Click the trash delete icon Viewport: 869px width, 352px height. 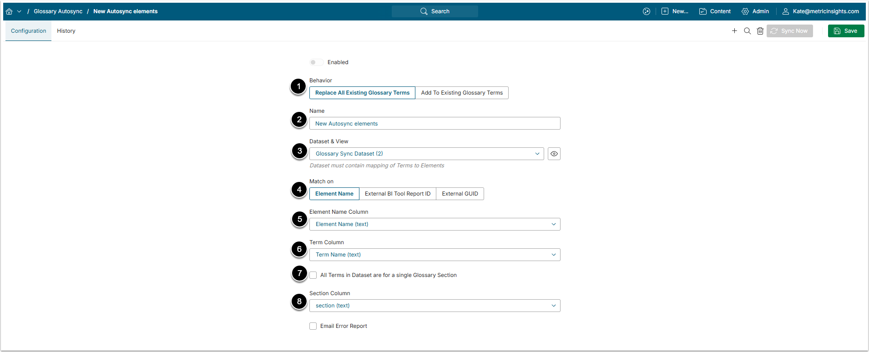760,31
